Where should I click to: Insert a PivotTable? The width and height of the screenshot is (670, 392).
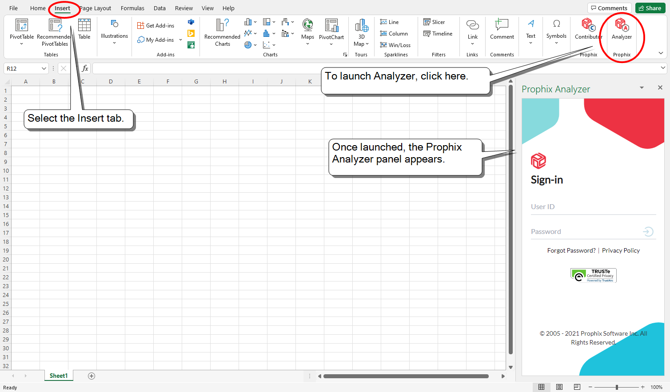[22, 31]
